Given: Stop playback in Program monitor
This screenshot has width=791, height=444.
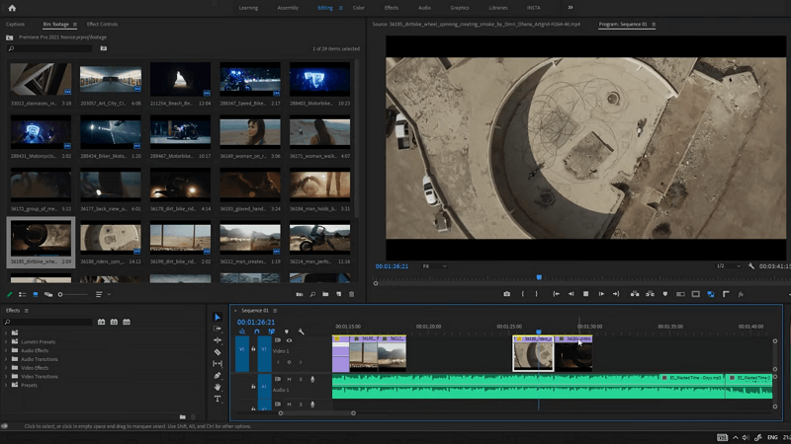Looking at the screenshot, I should 585,294.
